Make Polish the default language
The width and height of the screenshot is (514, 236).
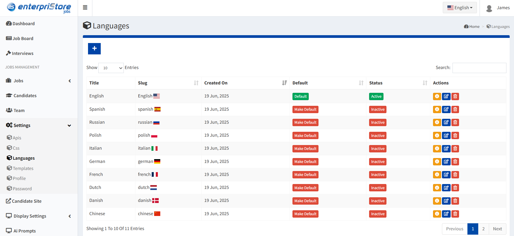(x=305, y=136)
